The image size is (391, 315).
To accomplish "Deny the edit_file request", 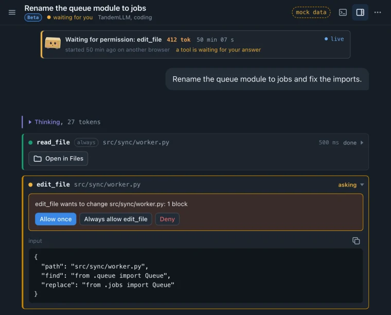I will tap(167, 219).
